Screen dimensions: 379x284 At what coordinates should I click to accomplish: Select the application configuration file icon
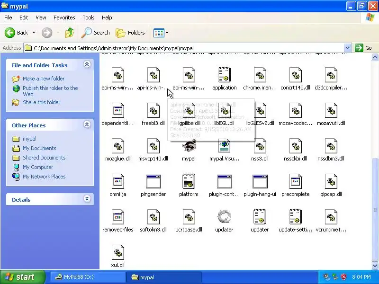224,75
